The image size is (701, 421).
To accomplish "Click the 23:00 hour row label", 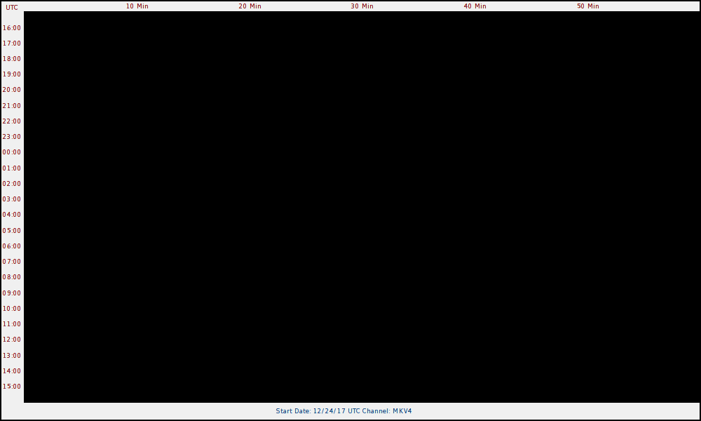I will pos(12,136).
